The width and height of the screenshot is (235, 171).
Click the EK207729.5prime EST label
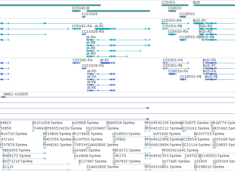coord(209,134)
